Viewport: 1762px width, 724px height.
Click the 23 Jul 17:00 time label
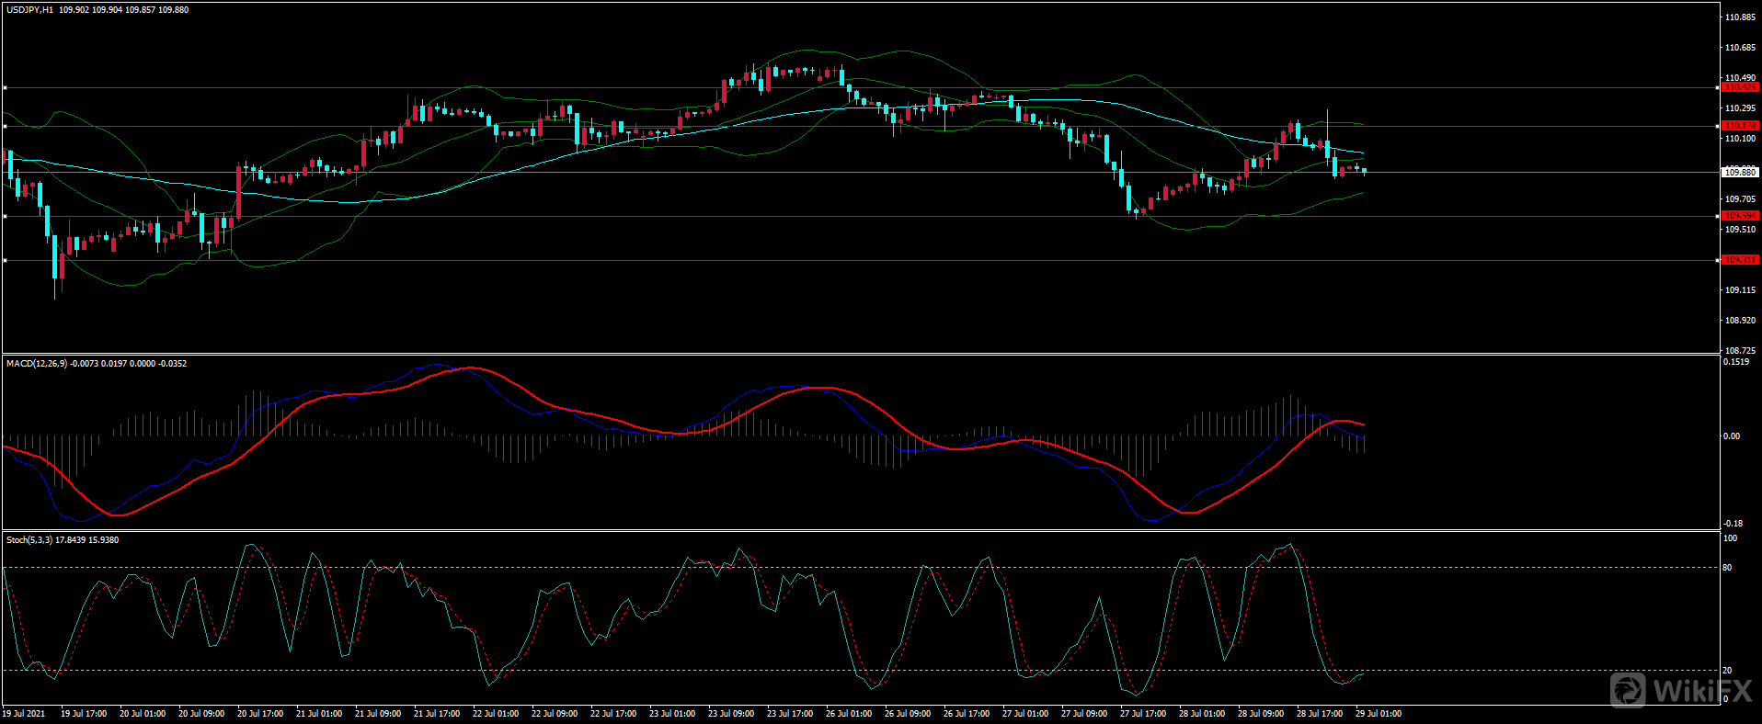tap(790, 714)
